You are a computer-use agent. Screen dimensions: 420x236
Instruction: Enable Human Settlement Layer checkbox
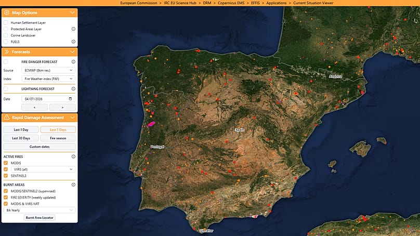(6, 22)
